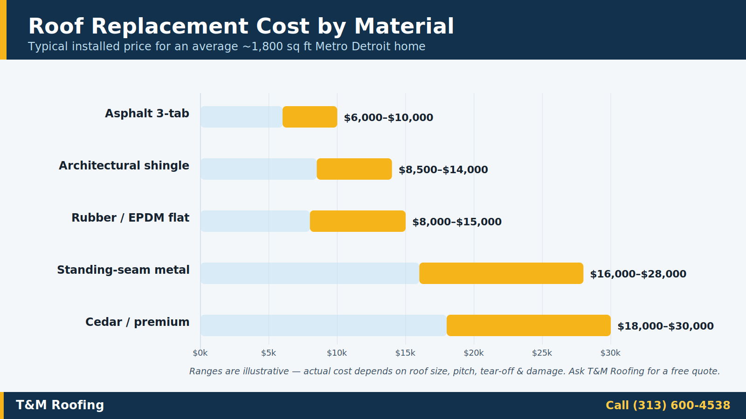This screenshot has height=419, width=746.
Task: Click the light blue Rubber / EPDM base bar
Action: [256, 221]
